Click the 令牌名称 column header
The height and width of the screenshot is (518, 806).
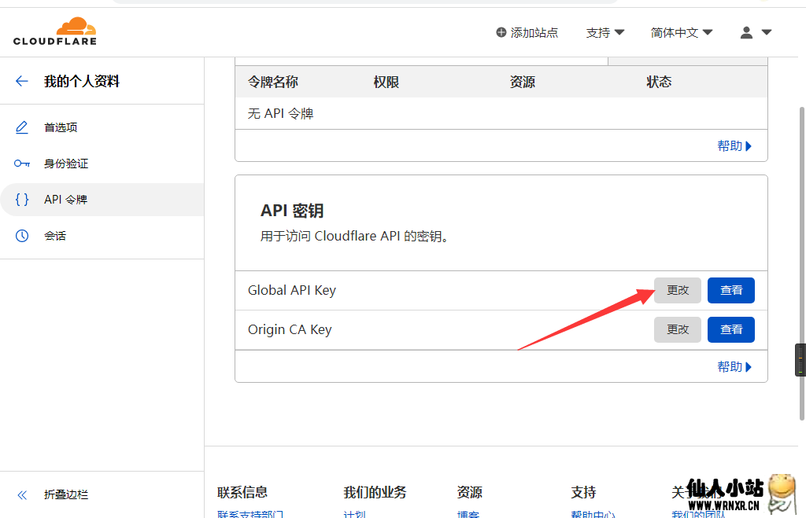273,82
